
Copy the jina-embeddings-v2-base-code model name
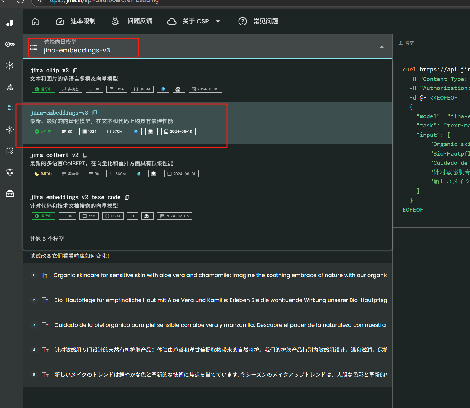pyautogui.click(x=127, y=197)
